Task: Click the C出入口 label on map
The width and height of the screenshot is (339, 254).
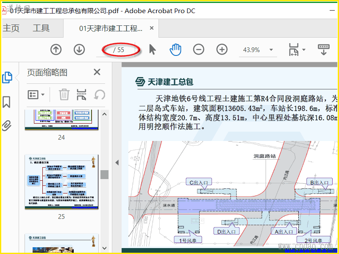Action: coord(199,183)
